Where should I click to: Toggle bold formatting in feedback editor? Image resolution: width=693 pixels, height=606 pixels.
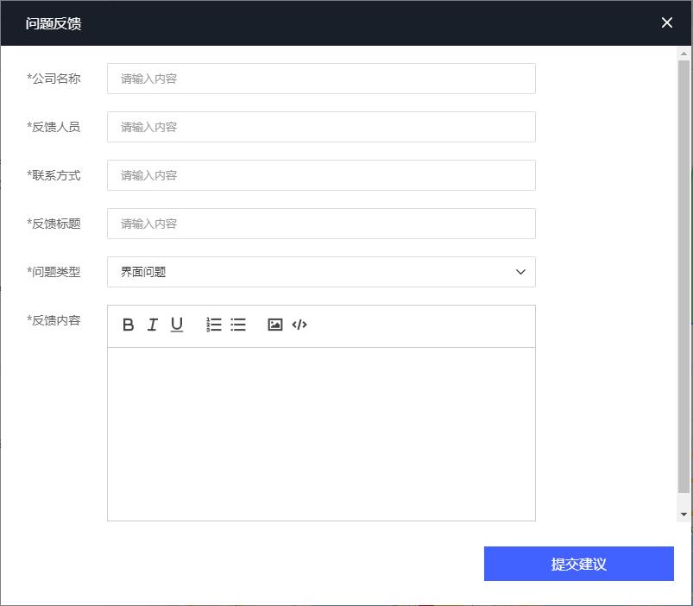(x=129, y=325)
